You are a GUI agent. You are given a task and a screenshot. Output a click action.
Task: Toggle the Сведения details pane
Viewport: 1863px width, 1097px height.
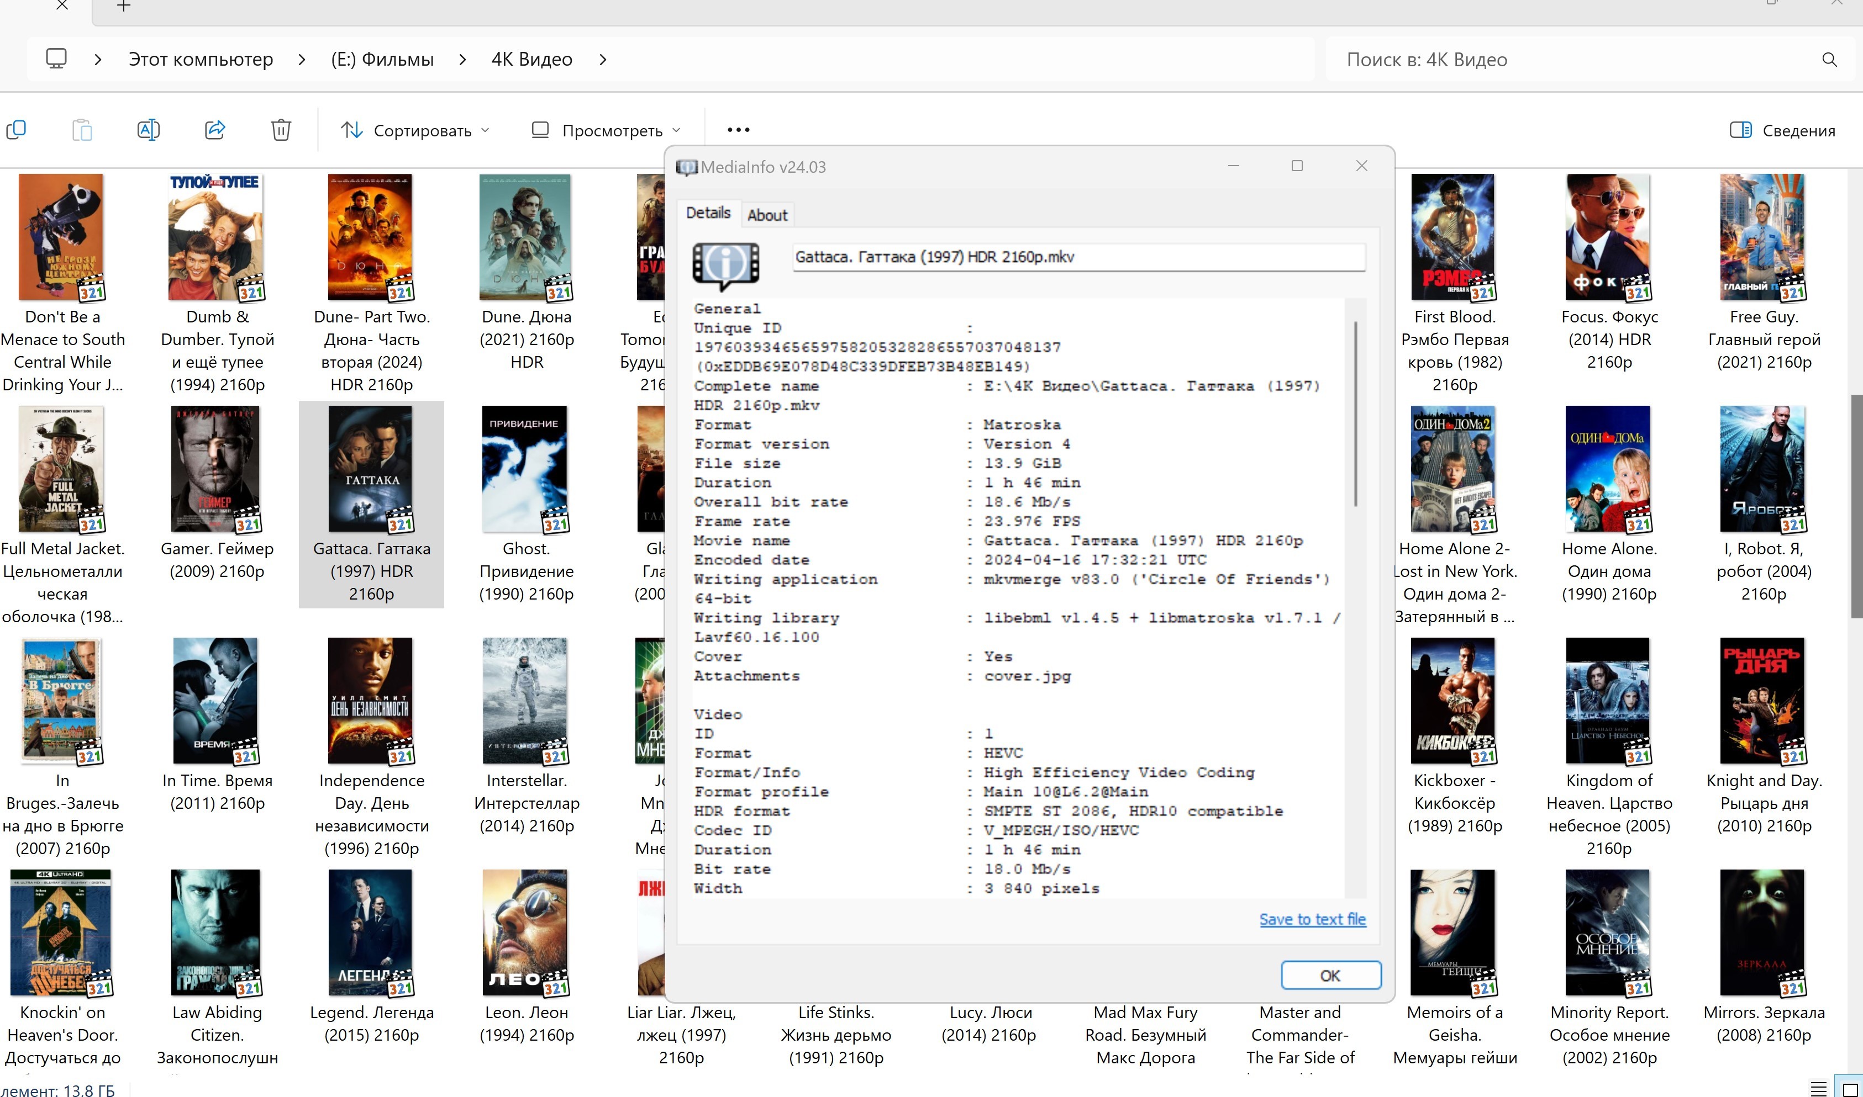[1782, 131]
